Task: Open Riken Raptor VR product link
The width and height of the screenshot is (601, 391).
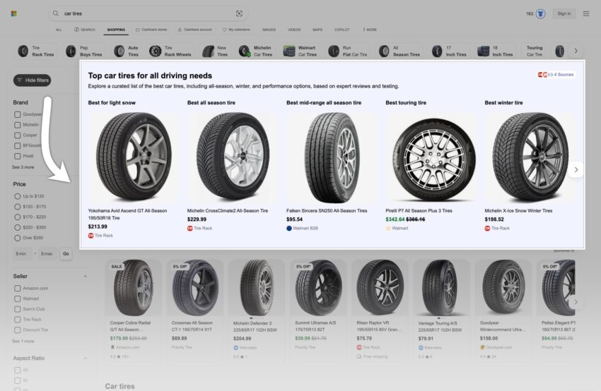Action: (x=378, y=326)
